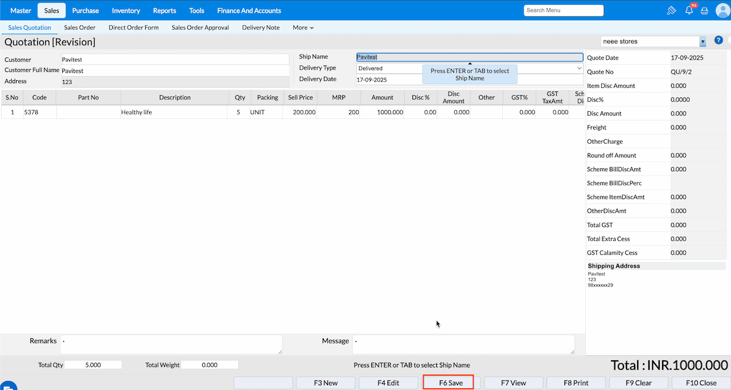Click the printer icon in header
The width and height of the screenshot is (731, 390).
coord(704,11)
